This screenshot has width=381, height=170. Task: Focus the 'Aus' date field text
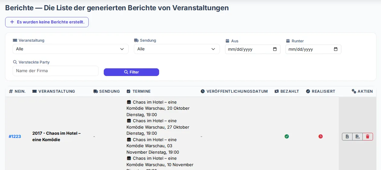pos(240,49)
